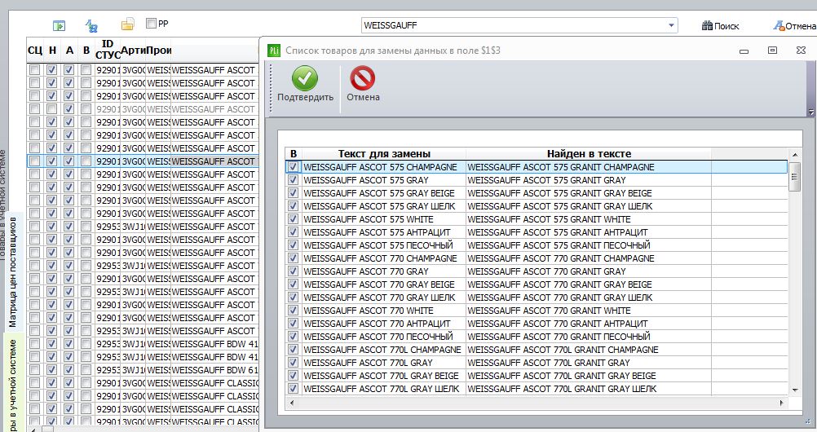Select replacement text WEISSGAUFF ASCOT 770 GRAY BEIGE
Screen dimensions: 817x432
click(384, 284)
